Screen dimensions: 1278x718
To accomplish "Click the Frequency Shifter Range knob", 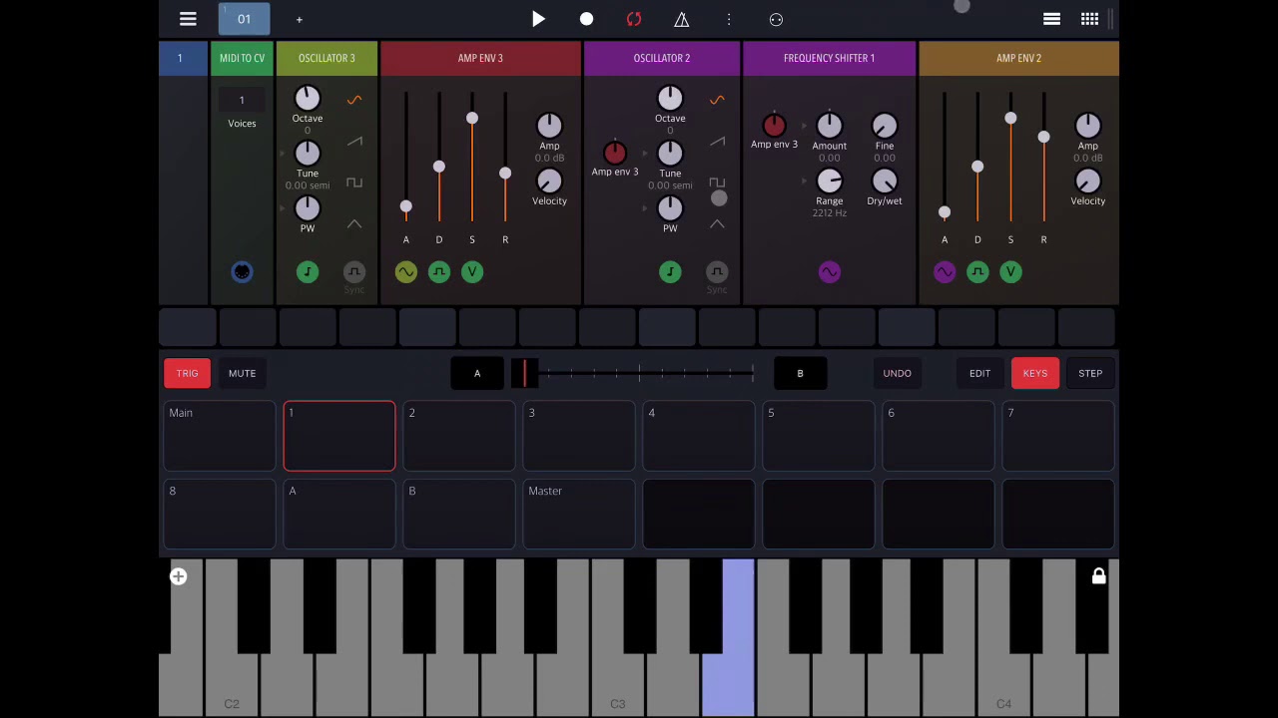I will (830, 180).
